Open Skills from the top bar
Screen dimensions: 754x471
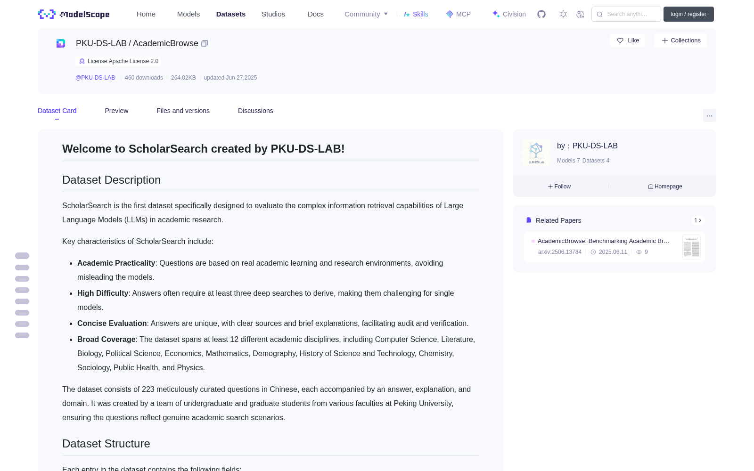pyautogui.click(x=416, y=14)
